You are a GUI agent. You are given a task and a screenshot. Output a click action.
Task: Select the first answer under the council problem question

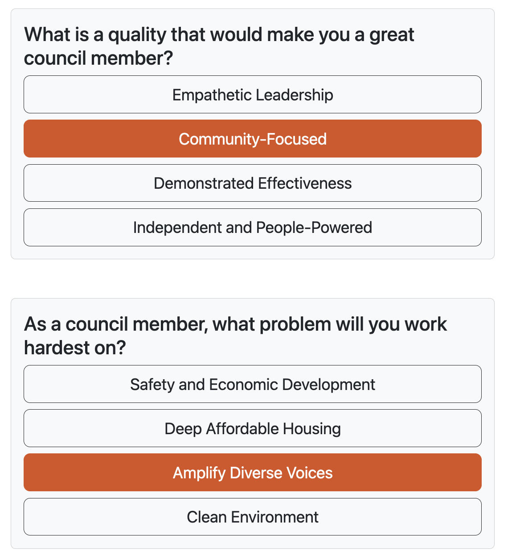coord(253,384)
